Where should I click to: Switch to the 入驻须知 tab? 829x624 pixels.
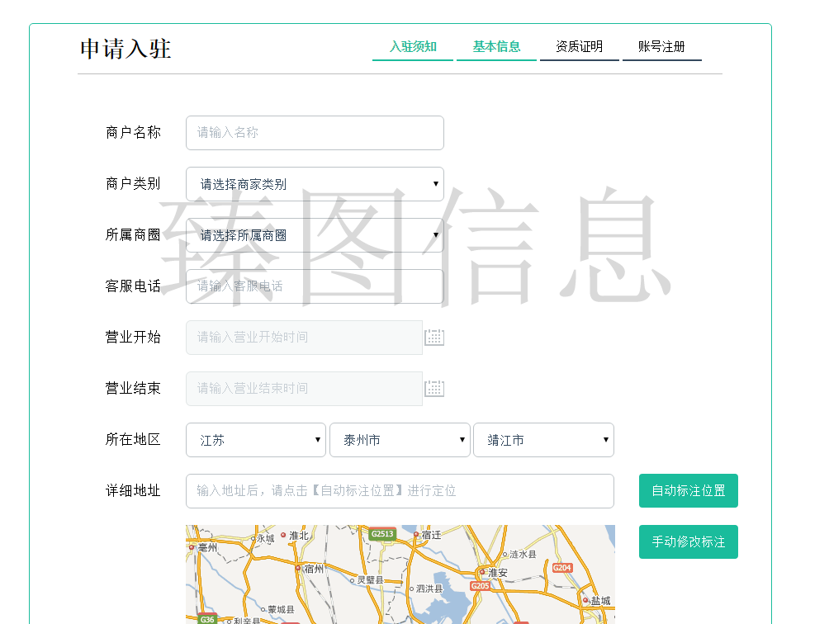(413, 47)
